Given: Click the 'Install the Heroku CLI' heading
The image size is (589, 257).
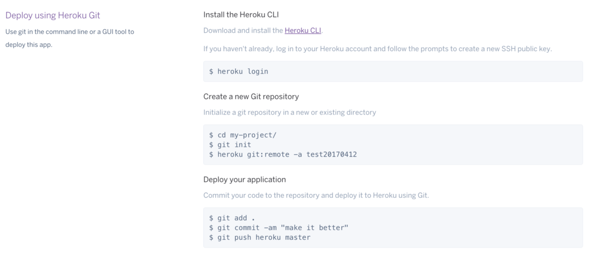Looking at the screenshot, I should coord(241,14).
